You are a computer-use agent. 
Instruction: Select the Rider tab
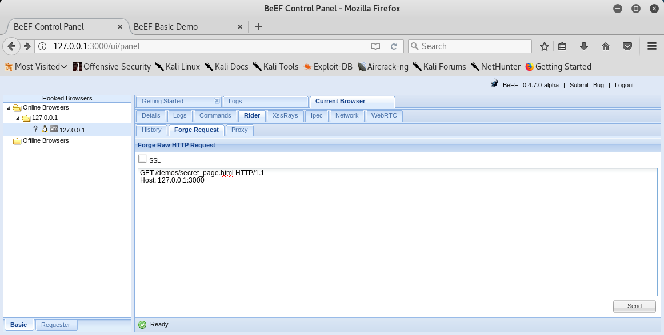point(252,116)
